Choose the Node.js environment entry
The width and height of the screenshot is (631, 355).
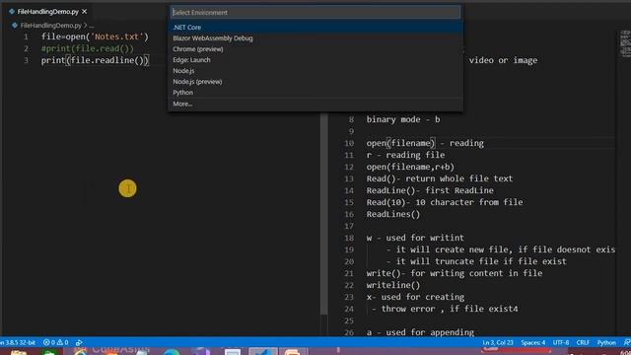point(315,71)
